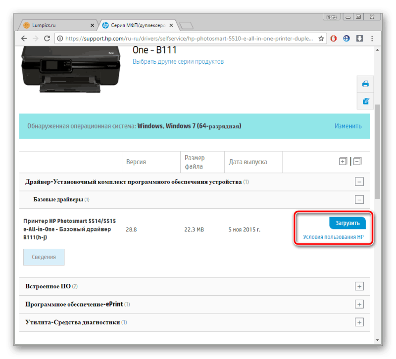Open the download extension icon
The image size is (396, 359).
coord(360,39)
